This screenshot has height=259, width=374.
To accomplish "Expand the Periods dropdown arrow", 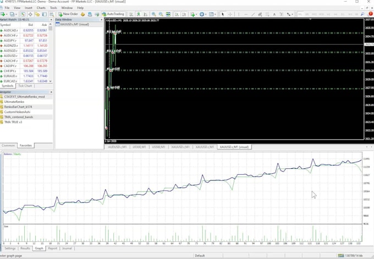I will [206, 14].
